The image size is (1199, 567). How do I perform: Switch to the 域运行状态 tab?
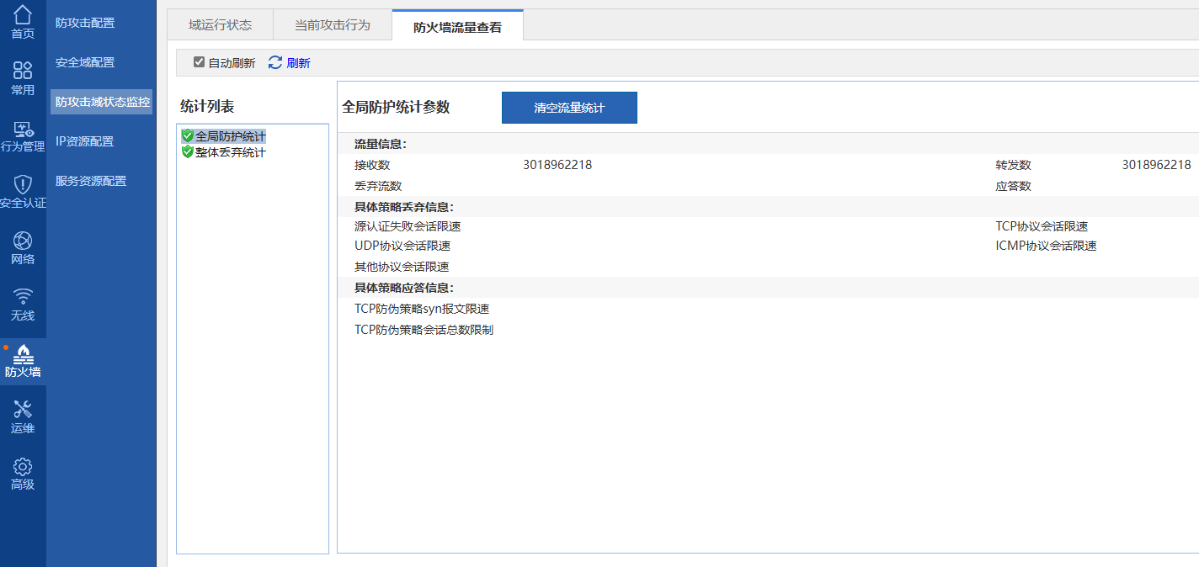pos(220,25)
